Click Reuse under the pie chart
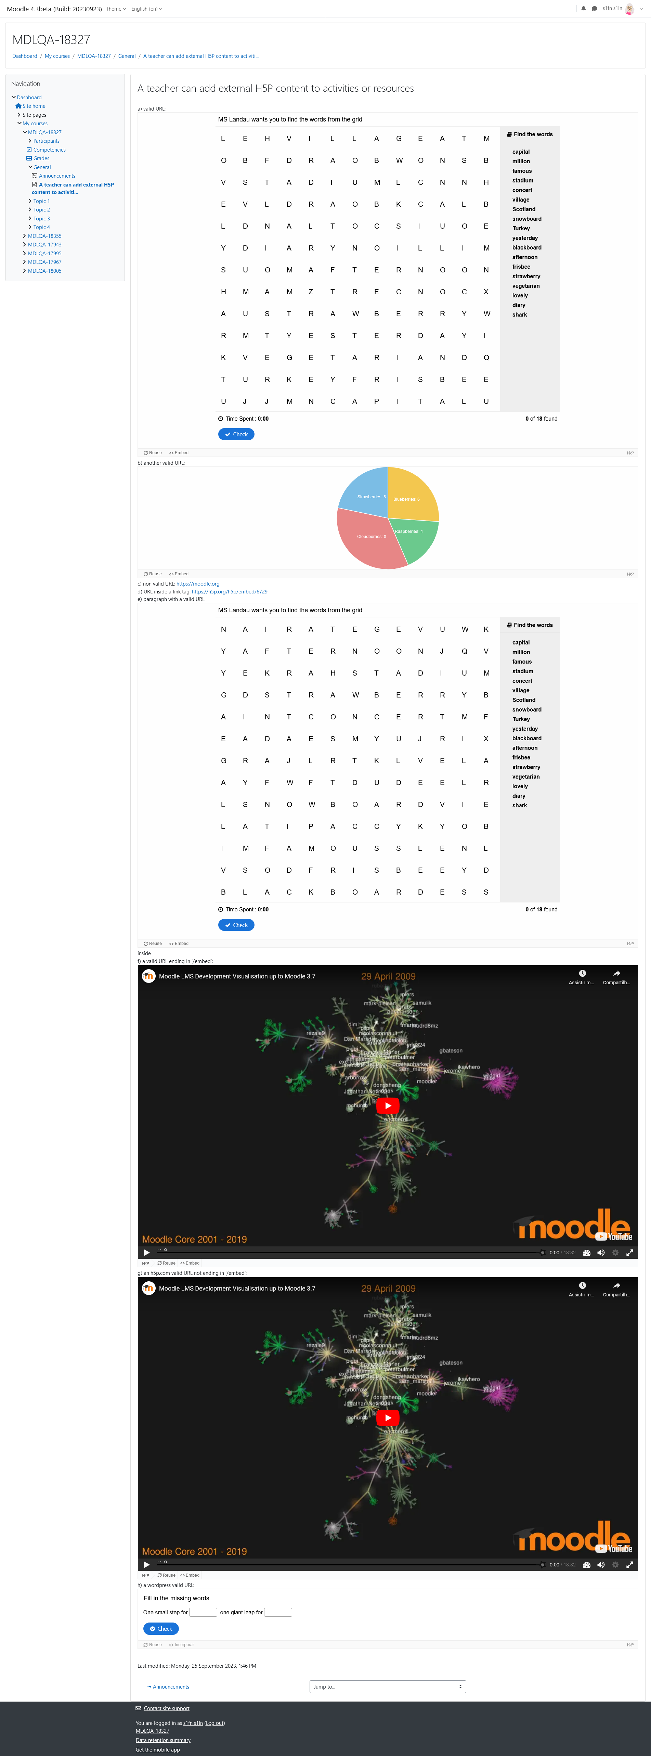This screenshot has height=1756, width=651. point(153,574)
